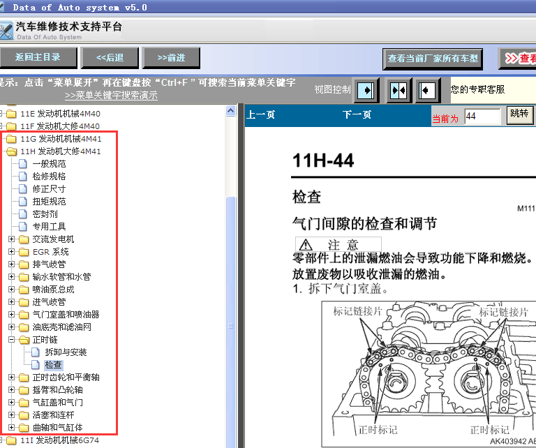Click 查看当前厂家所有车型 button

pos(433,59)
